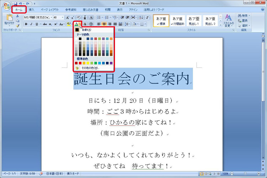Toggle center alignment
267x178 pixels.
pyautogui.click(x=104, y=24)
